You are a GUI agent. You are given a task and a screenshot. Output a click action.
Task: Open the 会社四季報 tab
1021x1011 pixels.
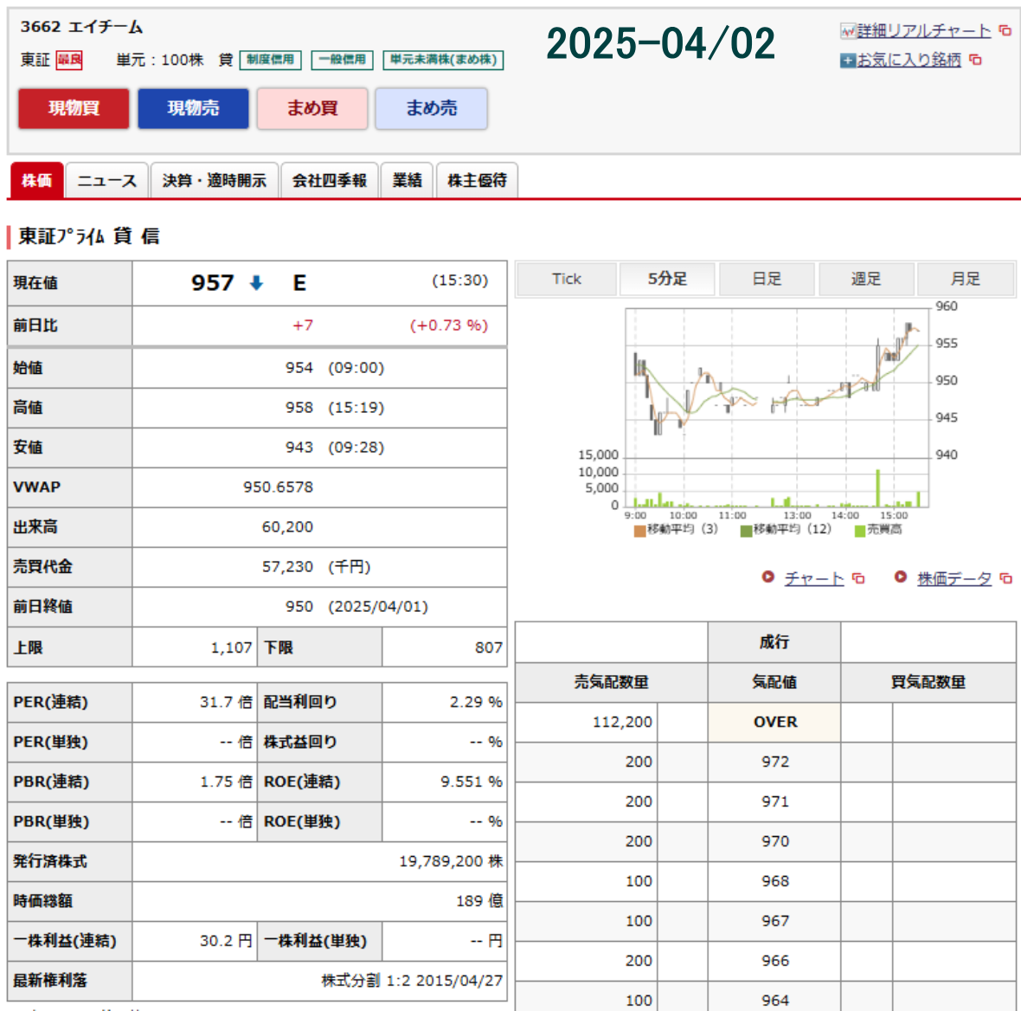pos(330,180)
